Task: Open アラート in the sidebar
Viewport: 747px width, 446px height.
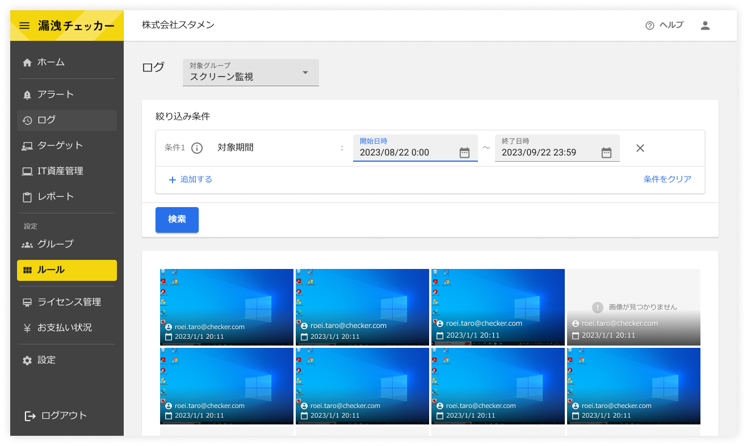Action: point(67,94)
